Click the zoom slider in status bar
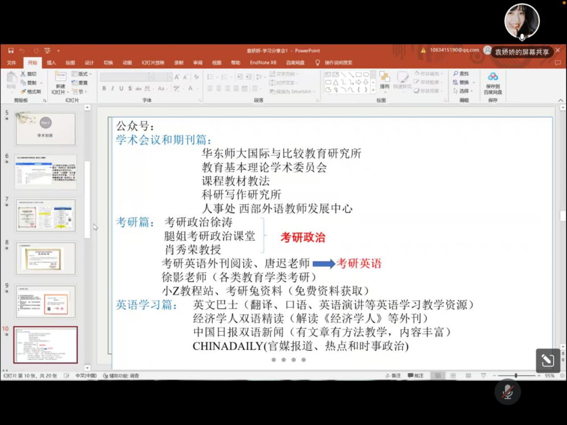 [516, 376]
